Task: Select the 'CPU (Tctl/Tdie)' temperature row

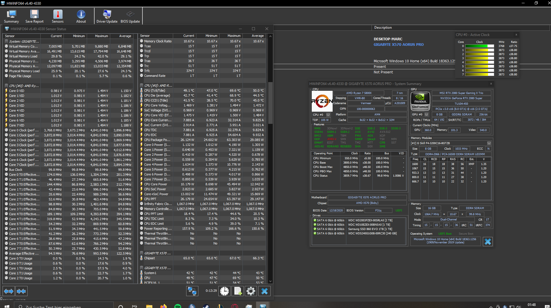Action: coord(202,90)
